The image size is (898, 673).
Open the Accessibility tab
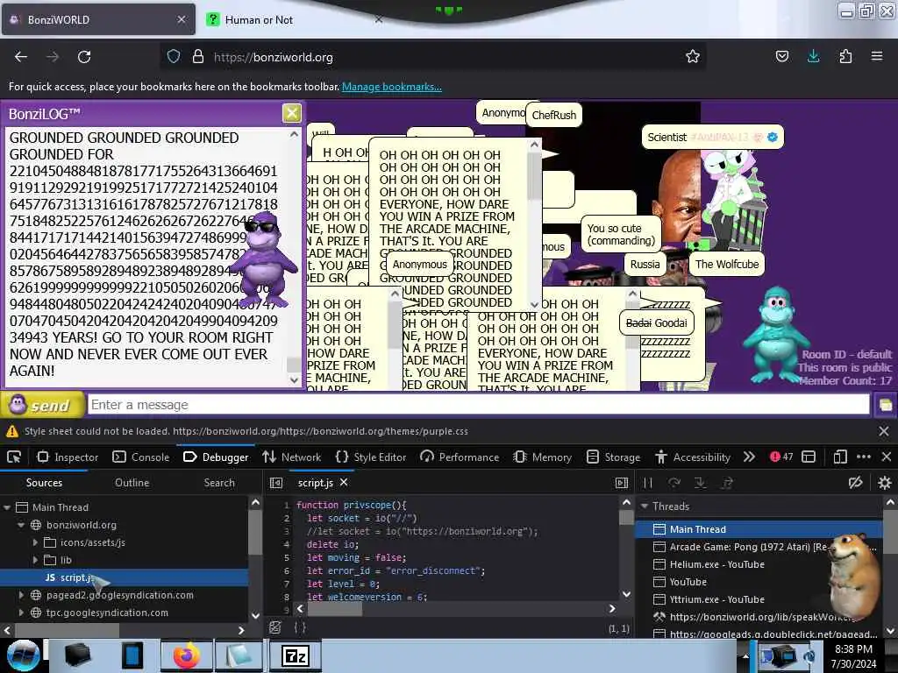click(693, 457)
